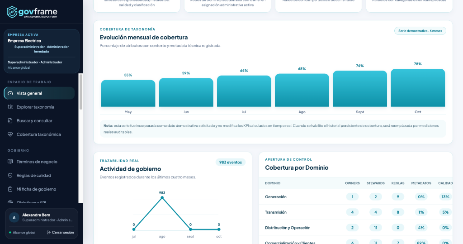This screenshot has height=244, width=463.
Task: Click the DOMINIO column header
Action: 273,183
